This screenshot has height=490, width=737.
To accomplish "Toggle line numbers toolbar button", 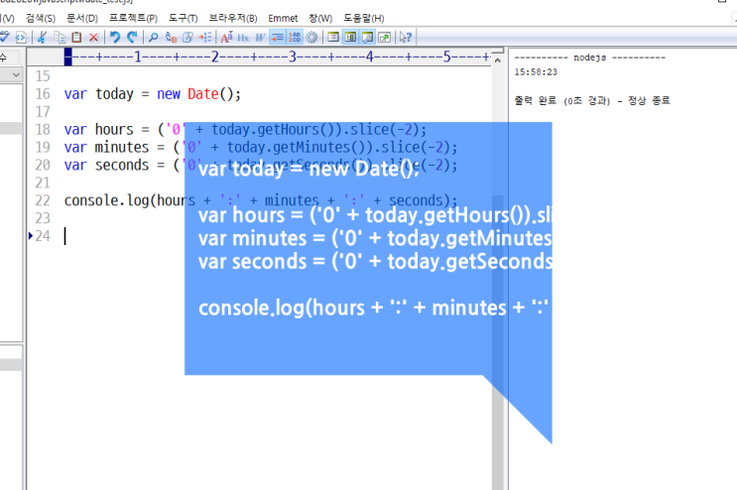I will (295, 37).
